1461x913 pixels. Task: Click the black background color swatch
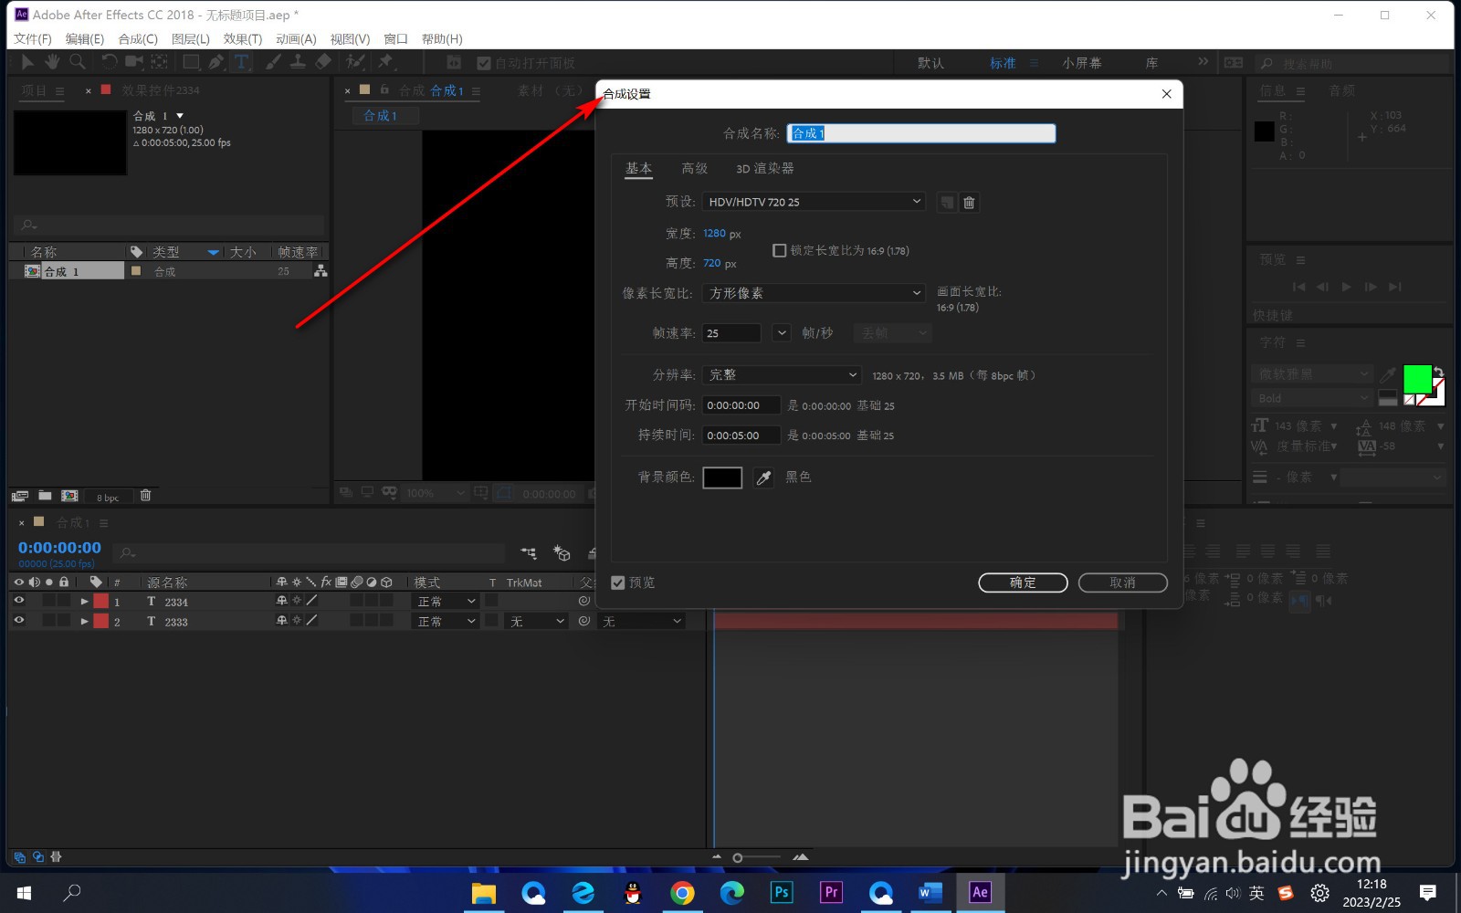point(722,477)
